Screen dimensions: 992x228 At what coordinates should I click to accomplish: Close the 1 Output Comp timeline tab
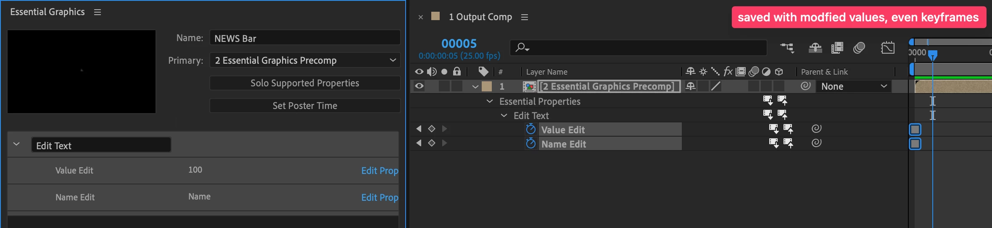click(x=420, y=17)
